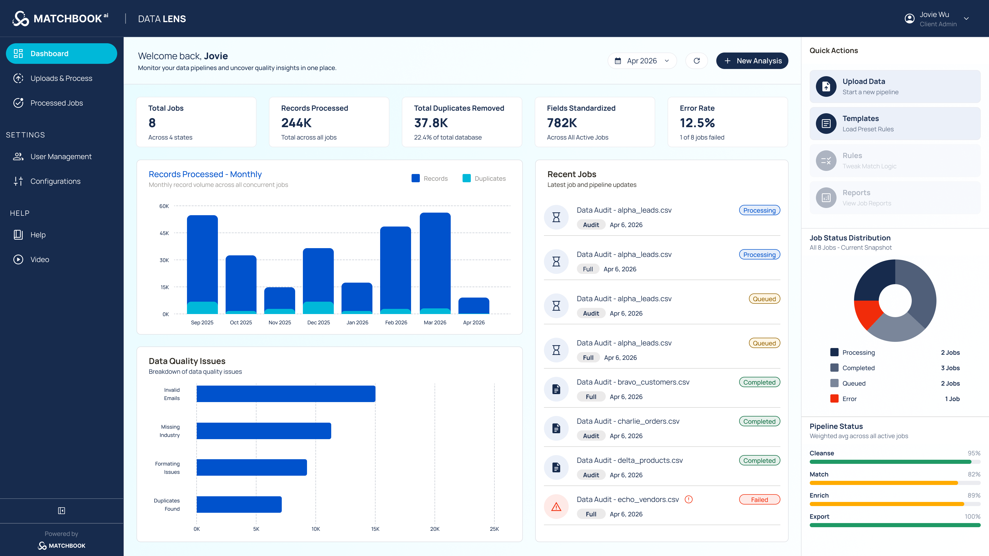This screenshot has height=556, width=989.
Task: Click the User Management people icon
Action: [18, 157]
